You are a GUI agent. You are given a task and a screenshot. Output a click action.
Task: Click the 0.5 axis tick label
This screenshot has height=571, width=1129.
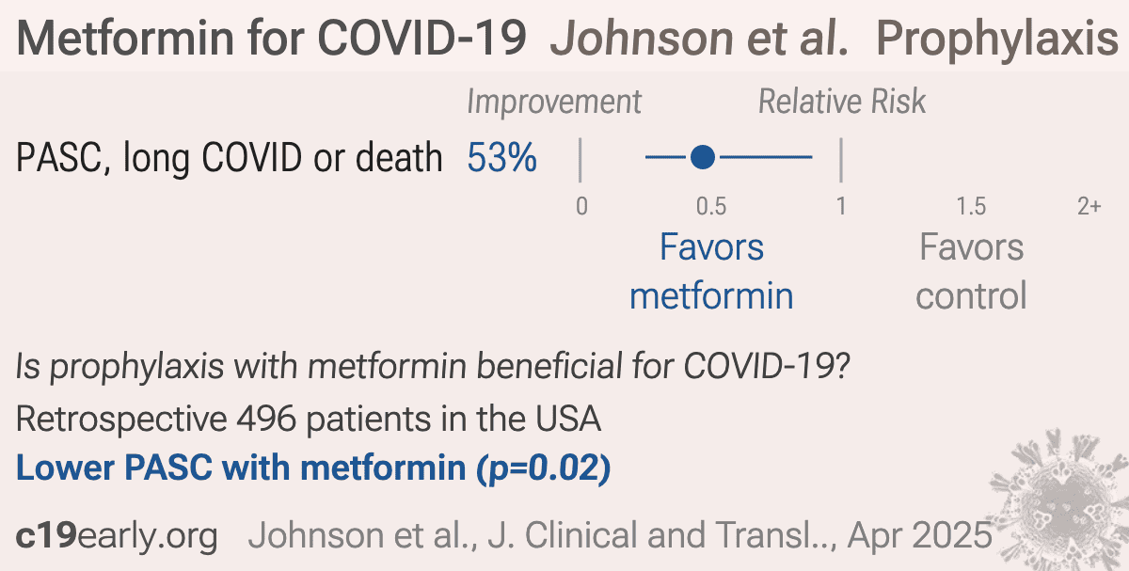tap(711, 206)
